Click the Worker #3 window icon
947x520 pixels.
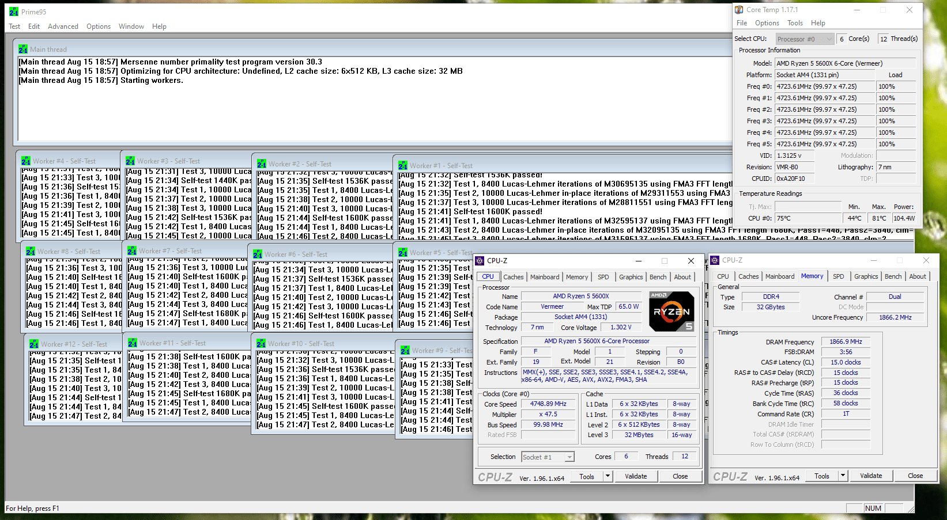point(130,161)
